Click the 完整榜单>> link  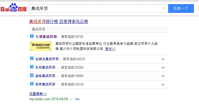(38, 94)
